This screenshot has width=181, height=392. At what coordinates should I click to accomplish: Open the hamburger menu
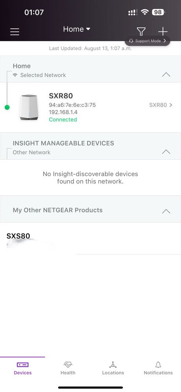click(x=15, y=32)
